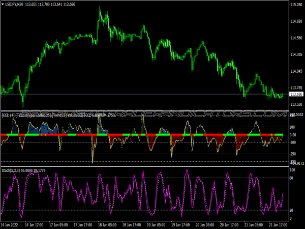
Task: Click the 19 Jan 05:00 time label
Action: (156, 225)
